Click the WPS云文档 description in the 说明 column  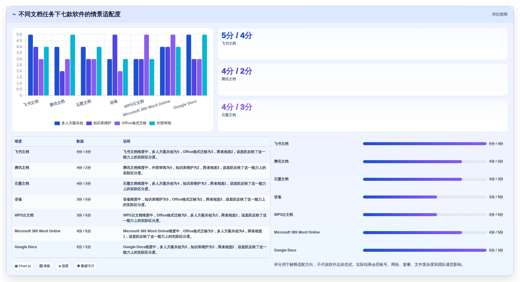[195, 218]
